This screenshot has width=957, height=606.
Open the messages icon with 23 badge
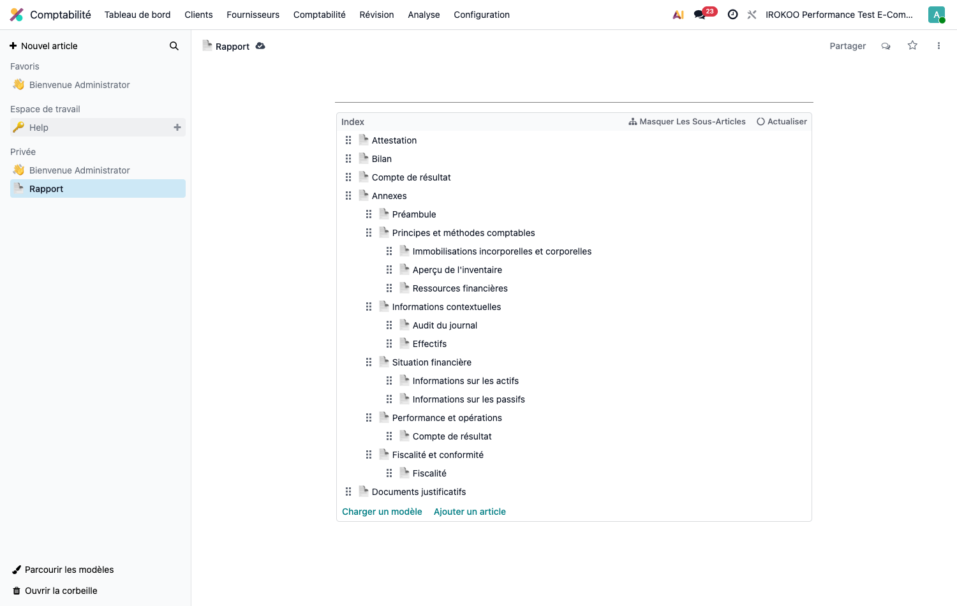tap(705, 13)
